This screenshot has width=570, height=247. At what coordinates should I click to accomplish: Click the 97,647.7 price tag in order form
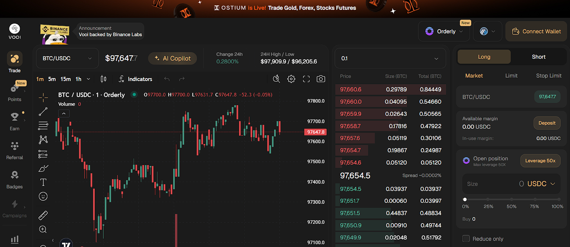pos(547,97)
